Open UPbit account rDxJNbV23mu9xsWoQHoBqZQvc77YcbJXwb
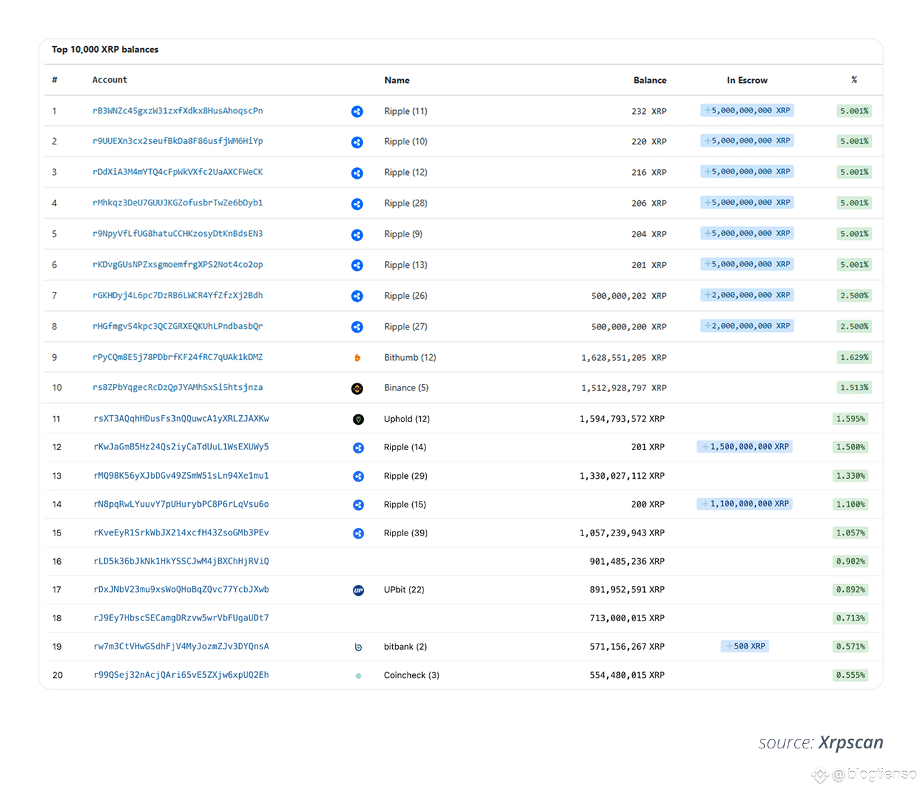This screenshot has width=922, height=791. [181, 589]
